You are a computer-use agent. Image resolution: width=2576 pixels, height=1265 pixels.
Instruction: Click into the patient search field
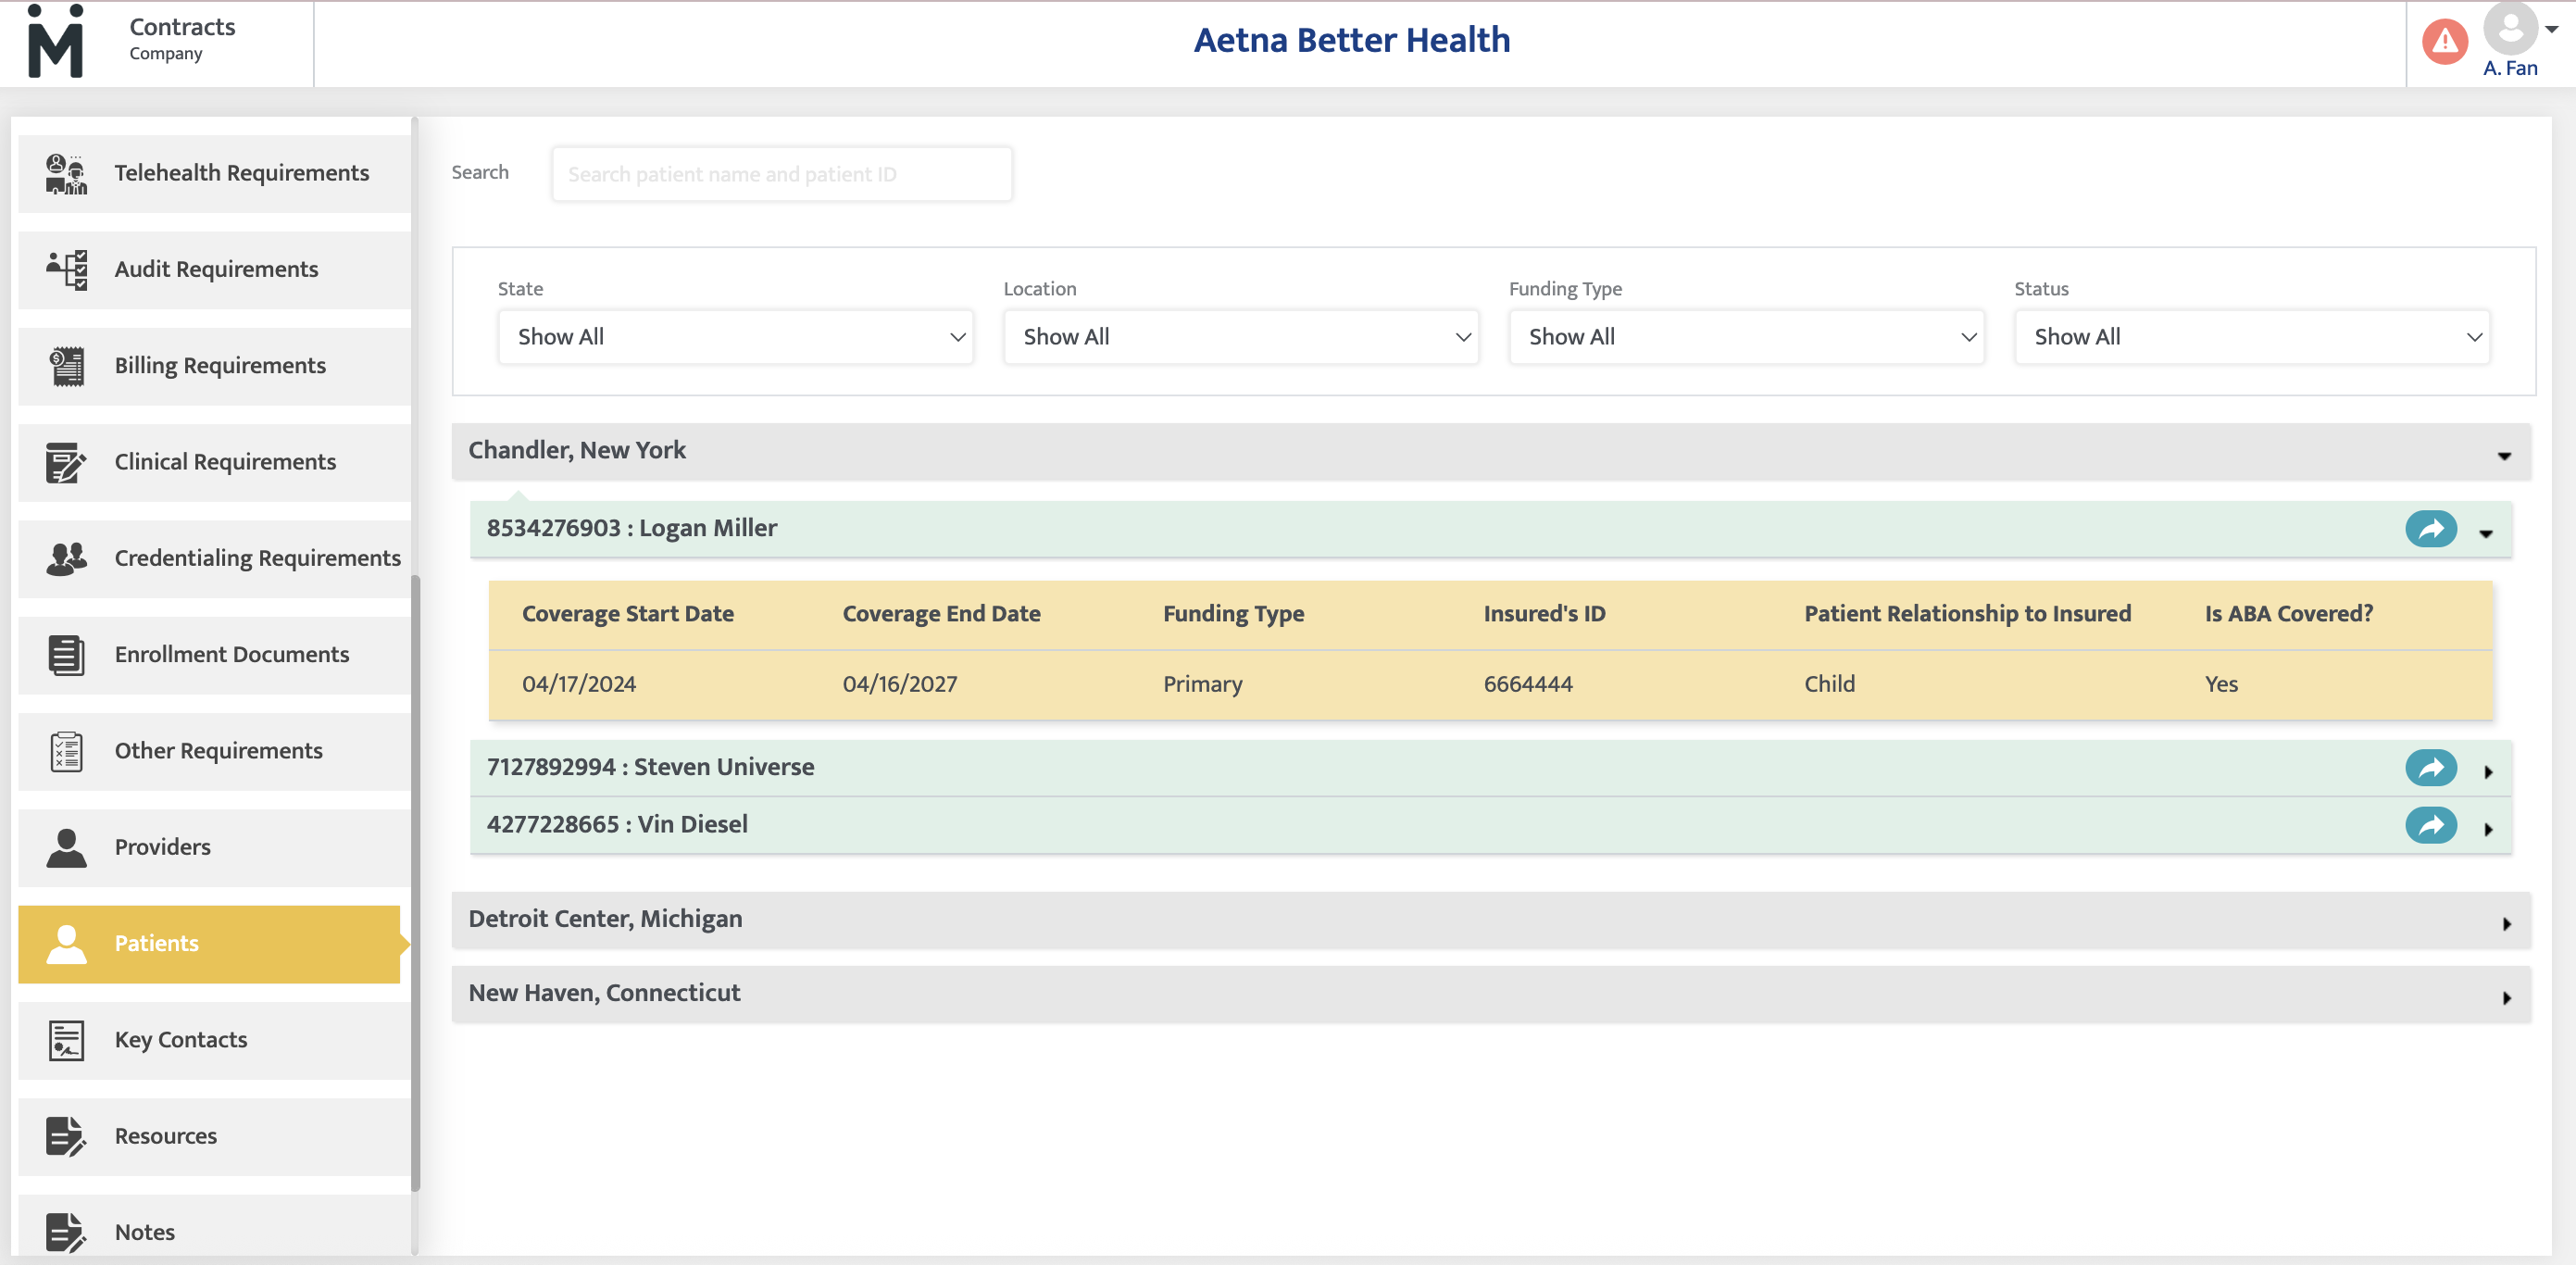781,174
